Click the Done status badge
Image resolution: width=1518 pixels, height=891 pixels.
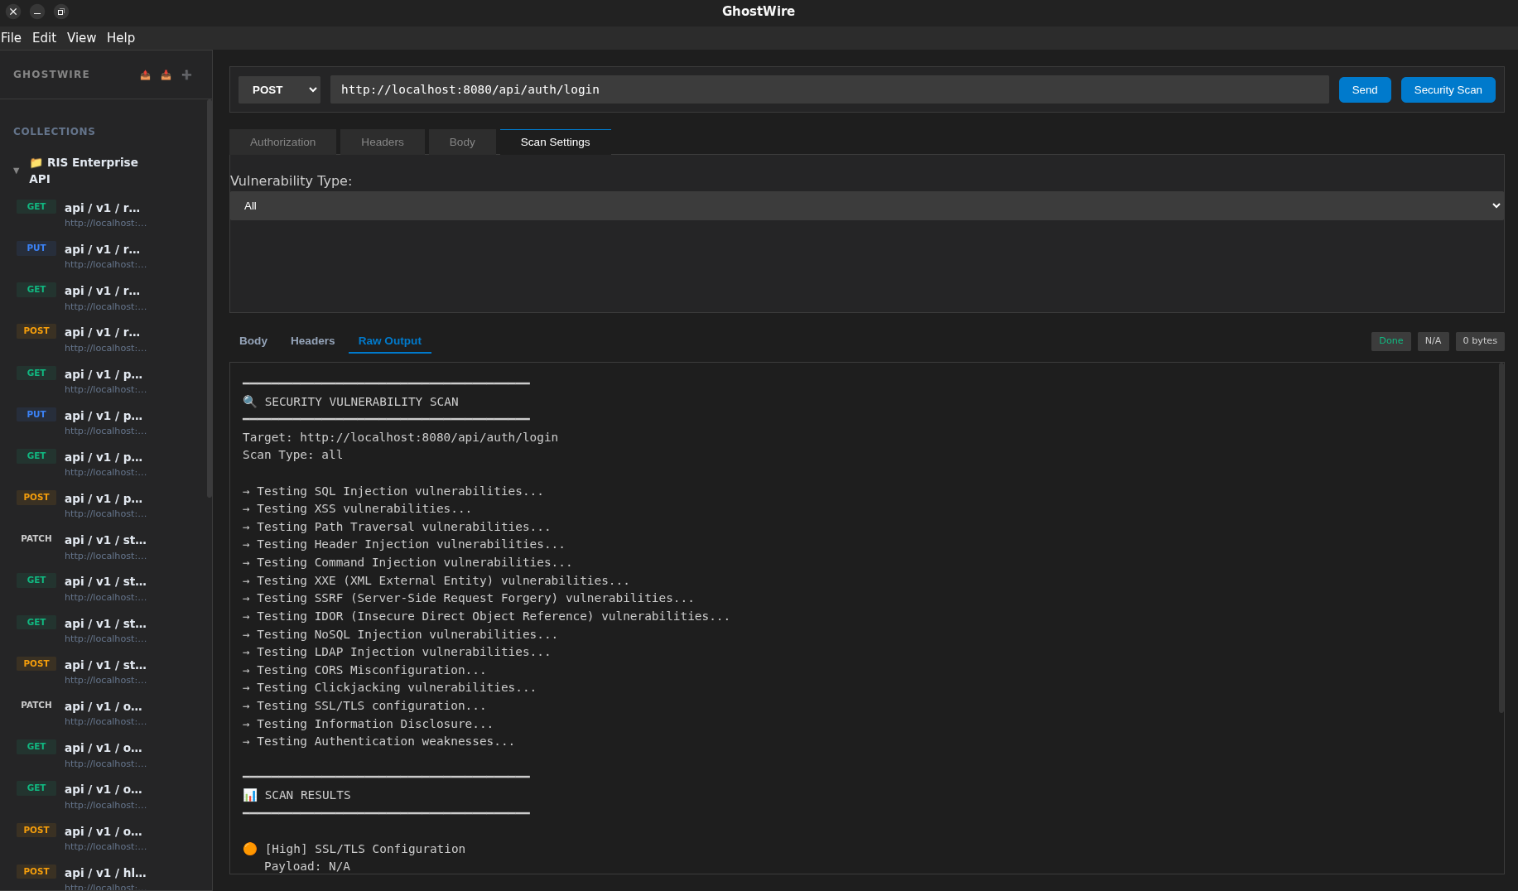tap(1391, 341)
